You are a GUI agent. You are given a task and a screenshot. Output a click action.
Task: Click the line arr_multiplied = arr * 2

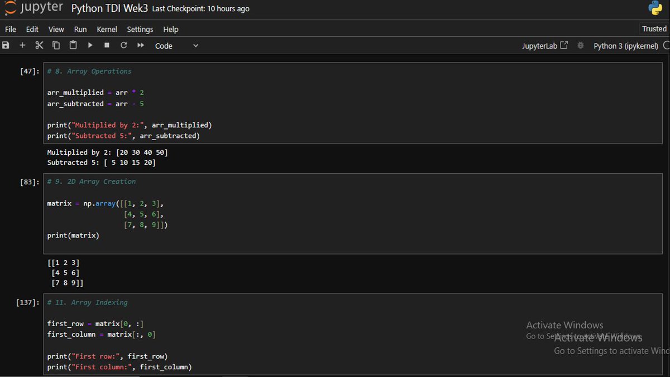[95, 93]
